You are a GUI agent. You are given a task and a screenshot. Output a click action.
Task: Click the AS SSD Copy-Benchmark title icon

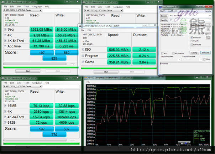(x=80, y=26)
